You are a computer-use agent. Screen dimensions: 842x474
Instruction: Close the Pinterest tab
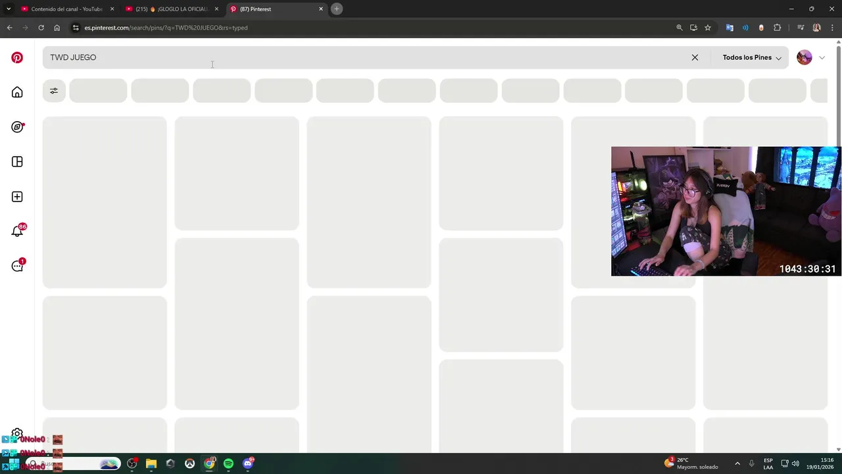321,9
